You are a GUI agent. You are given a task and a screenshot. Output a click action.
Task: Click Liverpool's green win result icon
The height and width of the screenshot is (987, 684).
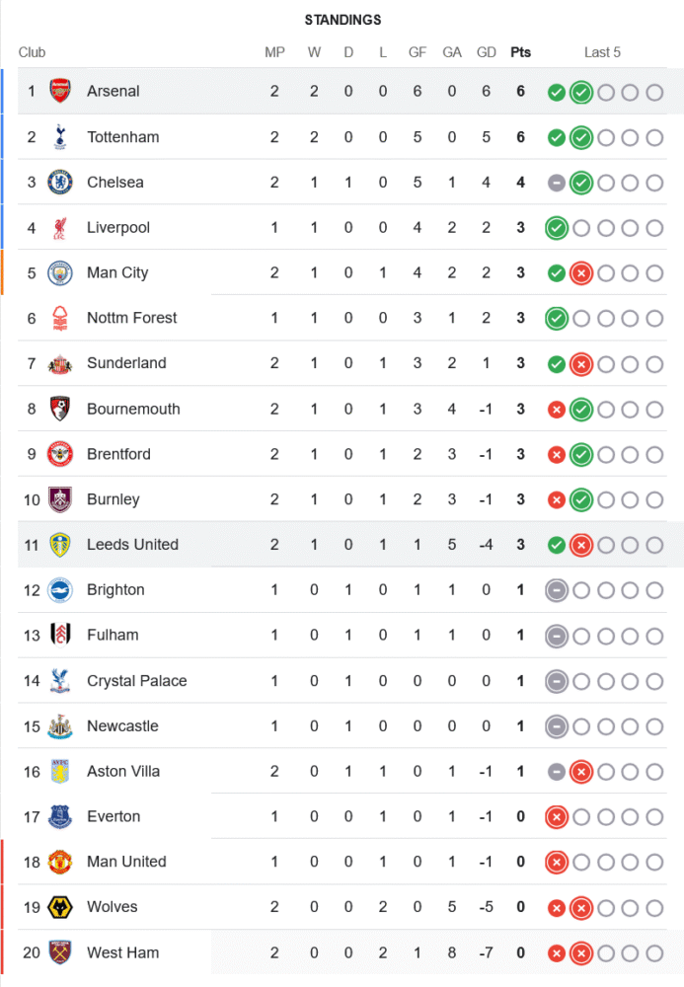tap(557, 228)
